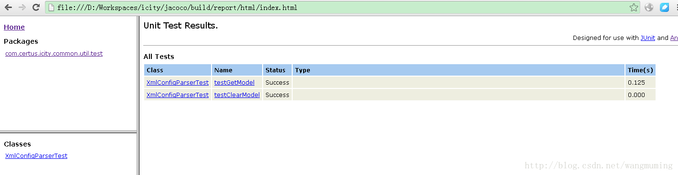Reload the page with refresh icon
Viewport: 678px width, 175px height.
pos(36,7)
